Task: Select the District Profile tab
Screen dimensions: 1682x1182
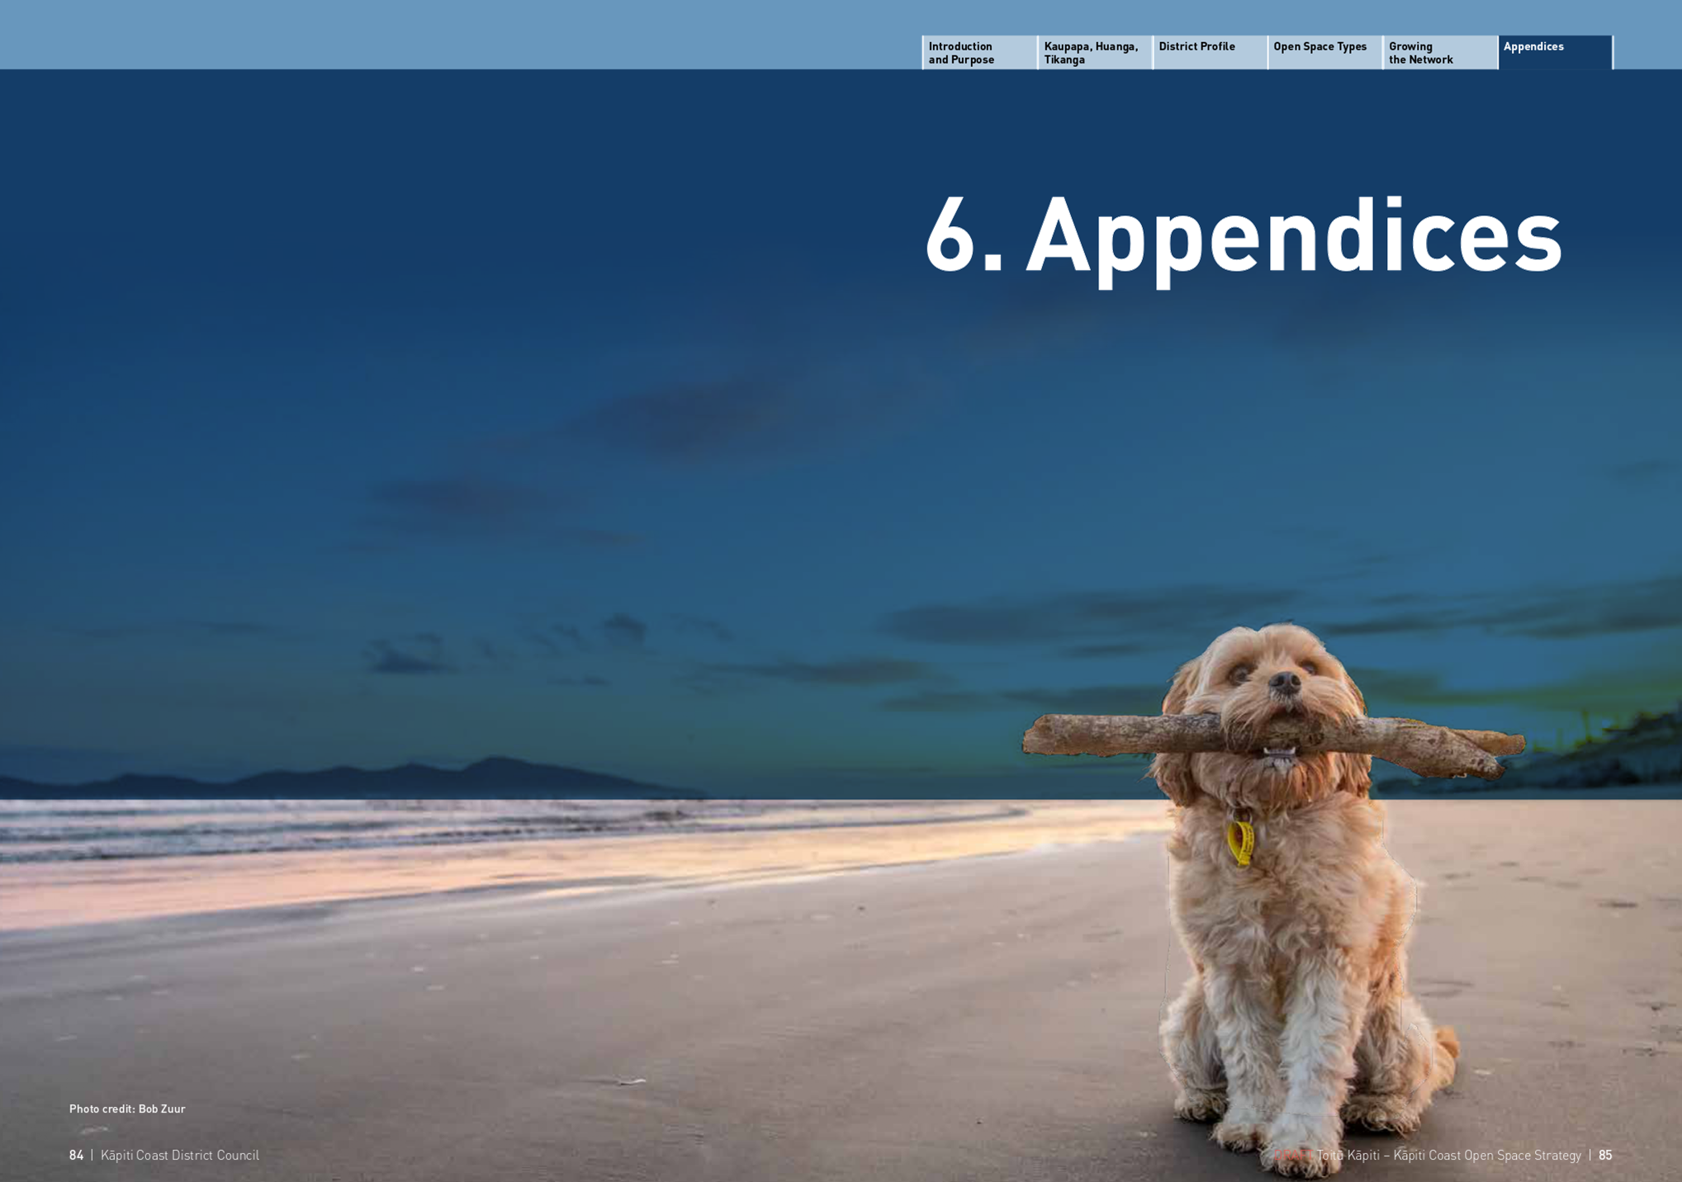Action: pos(1210,53)
